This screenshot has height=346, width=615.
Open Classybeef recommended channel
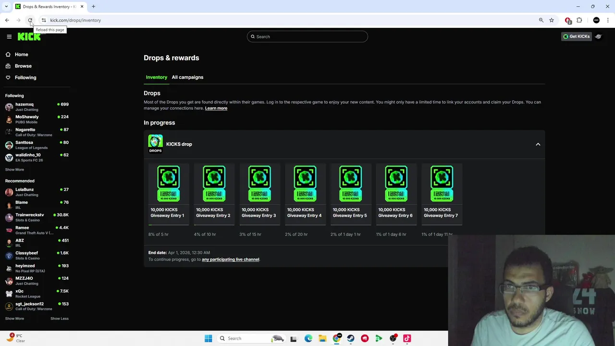37,255
